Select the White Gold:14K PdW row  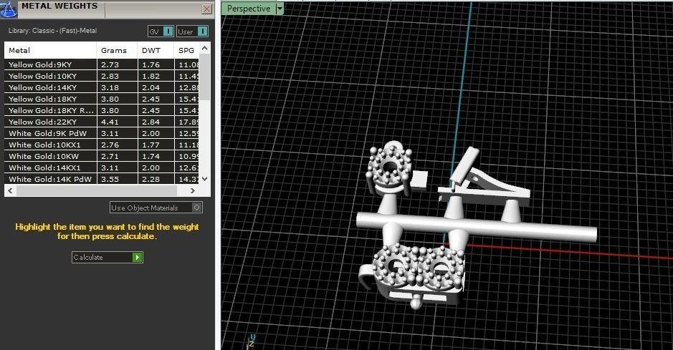point(102,179)
